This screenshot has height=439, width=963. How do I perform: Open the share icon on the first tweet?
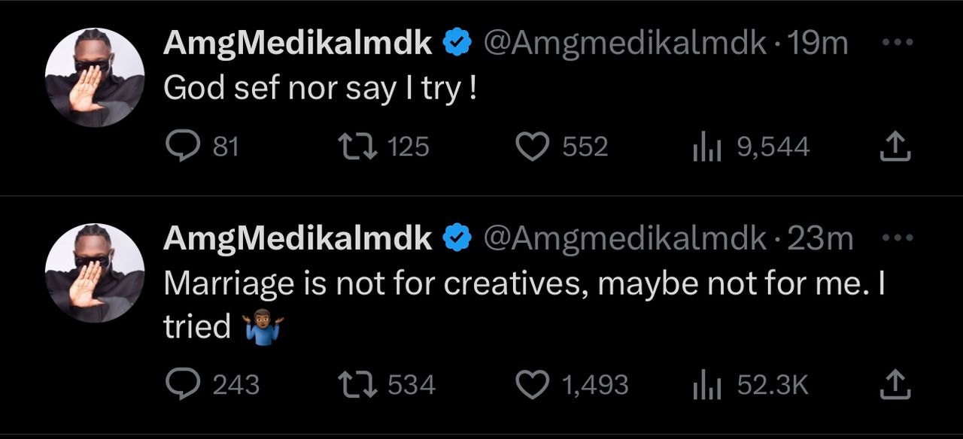point(895,146)
